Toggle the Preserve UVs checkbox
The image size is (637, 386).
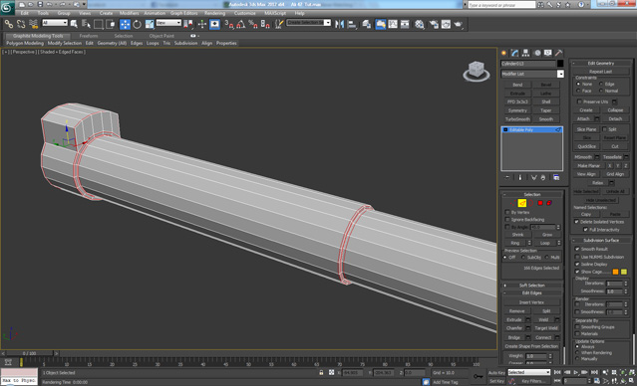[x=580, y=101]
